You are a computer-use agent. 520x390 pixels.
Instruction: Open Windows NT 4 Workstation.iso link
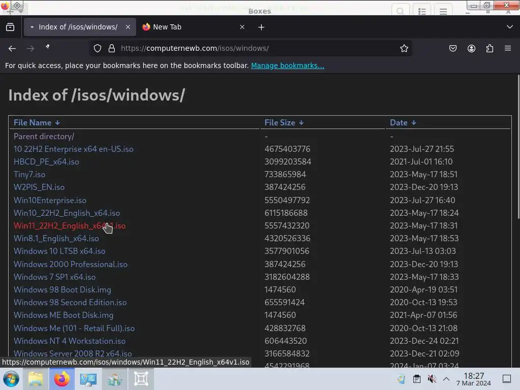coord(69,341)
